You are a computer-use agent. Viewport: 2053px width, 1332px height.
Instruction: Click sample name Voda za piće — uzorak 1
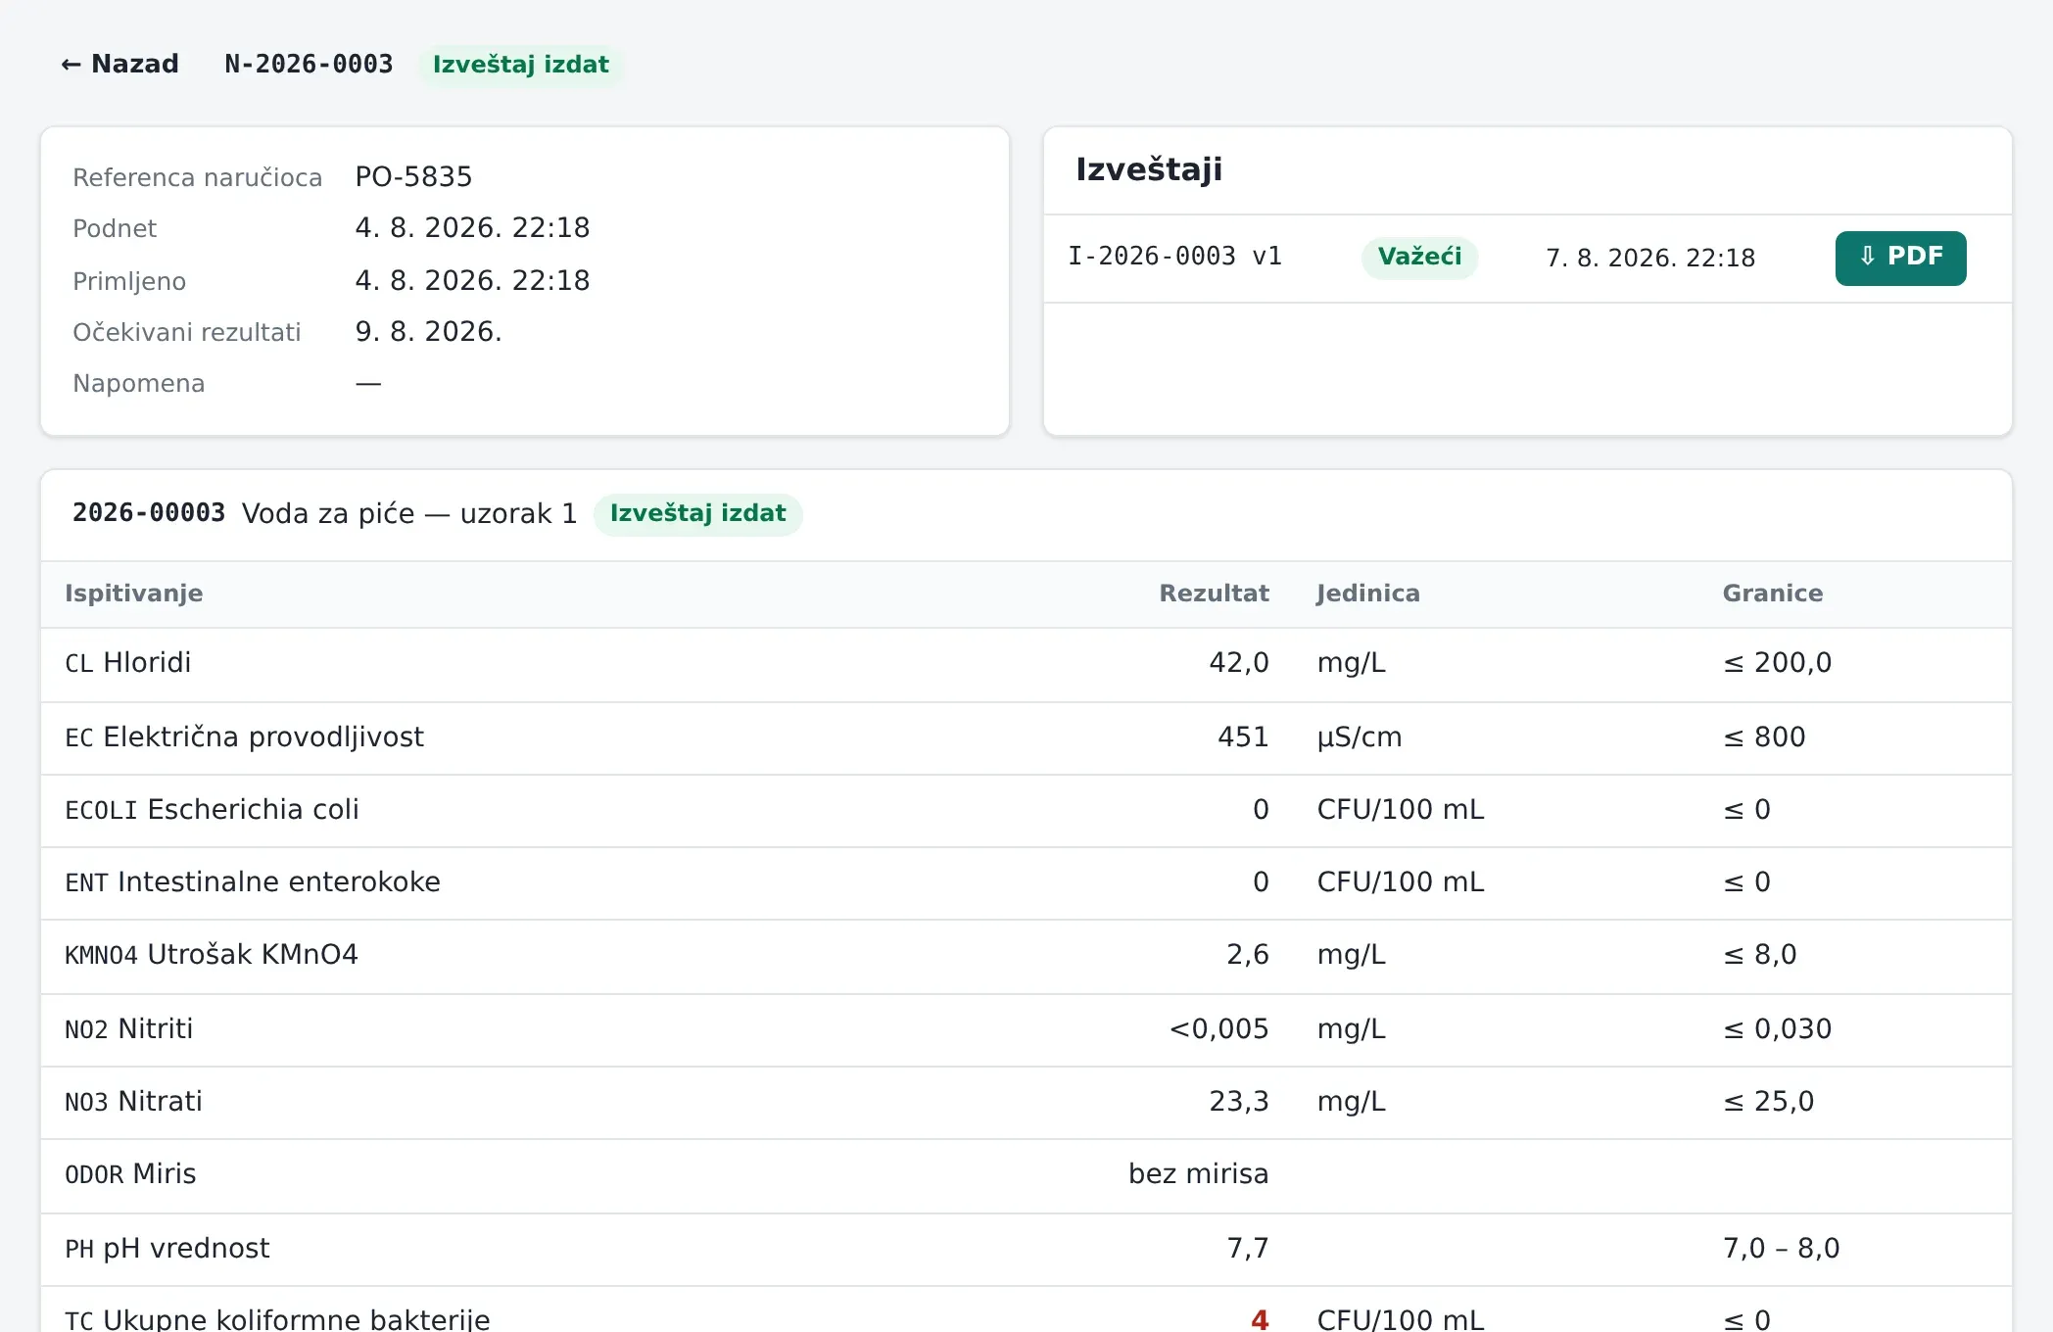409,513
